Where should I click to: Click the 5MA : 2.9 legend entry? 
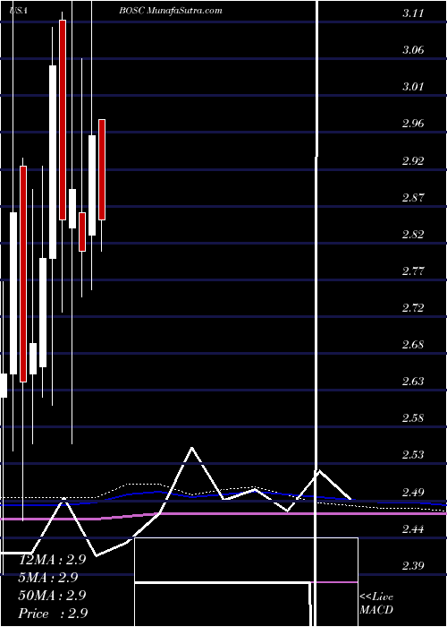(48, 578)
